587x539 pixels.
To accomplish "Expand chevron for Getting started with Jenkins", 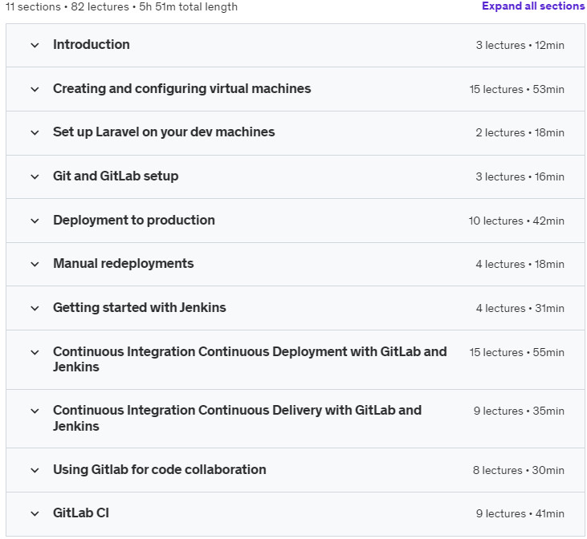I will coord(35,309).
